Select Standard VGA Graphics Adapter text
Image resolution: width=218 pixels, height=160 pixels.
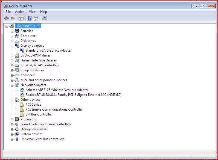48,51
